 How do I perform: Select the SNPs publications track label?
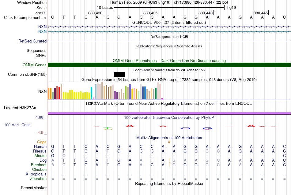pyautogui.click(x=41, y=55)
